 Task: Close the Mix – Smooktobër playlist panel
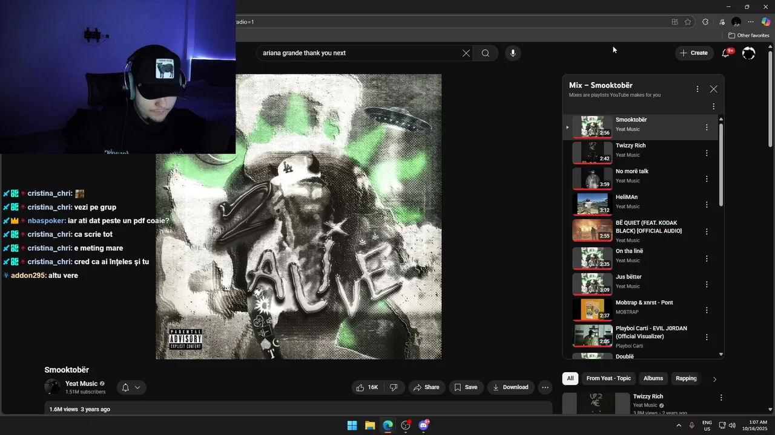click(x=714, y=89)
